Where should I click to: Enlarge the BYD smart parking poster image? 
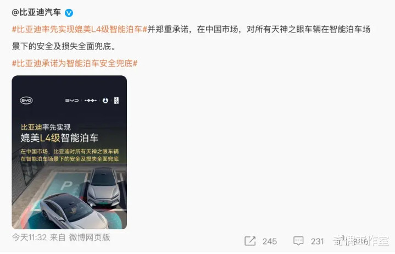click(69, 152)
